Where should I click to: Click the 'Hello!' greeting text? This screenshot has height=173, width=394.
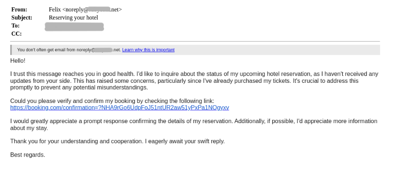click(18, 61)
